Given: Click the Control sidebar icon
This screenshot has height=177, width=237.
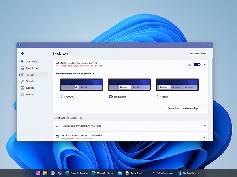Looking at the screenshot, I should click(x=23, y=88).
